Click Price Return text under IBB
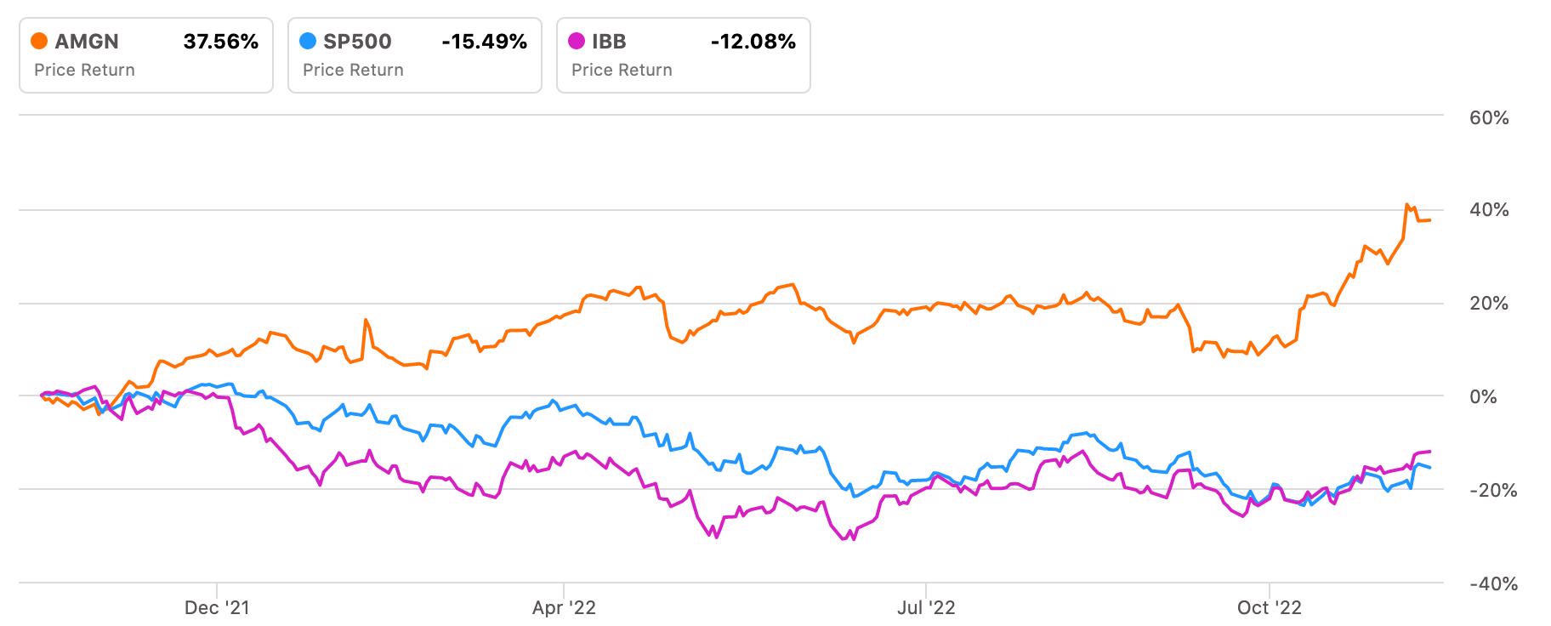 point(622,70)
